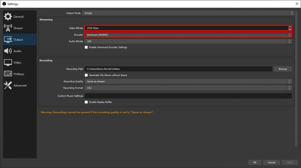Click the Apply button
Image resolution: width=301 pixels, height=168 pixels.
click(x=290, y=162)
